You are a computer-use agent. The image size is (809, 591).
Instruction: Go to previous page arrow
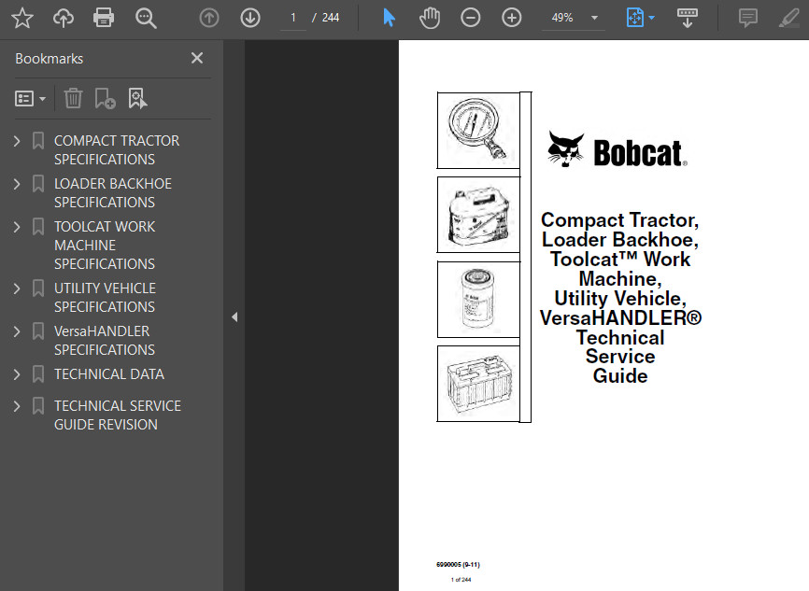tap(209, 18)
